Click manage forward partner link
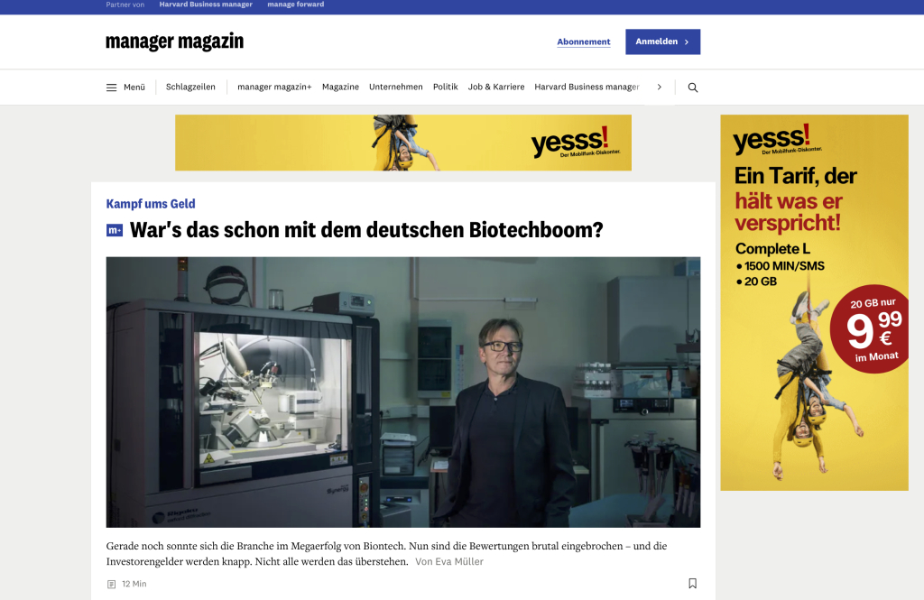Image resolution: width=924 pixels, height=600 pixels. point(295,5)
